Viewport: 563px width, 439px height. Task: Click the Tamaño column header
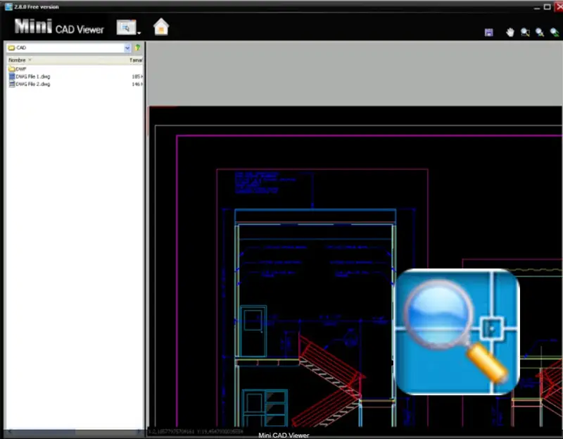tap(136, 60)
